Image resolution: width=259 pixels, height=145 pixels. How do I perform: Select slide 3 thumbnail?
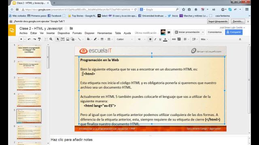(29, 84)
